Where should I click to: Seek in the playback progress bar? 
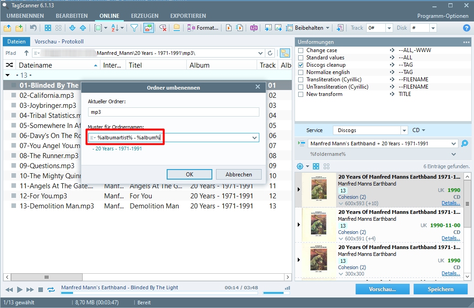pos(159,293)
